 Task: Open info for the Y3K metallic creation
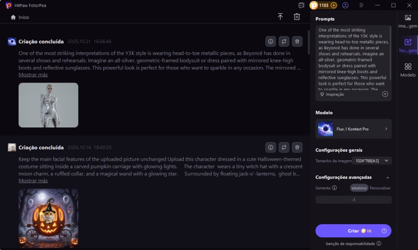click(x=271, y=42)
